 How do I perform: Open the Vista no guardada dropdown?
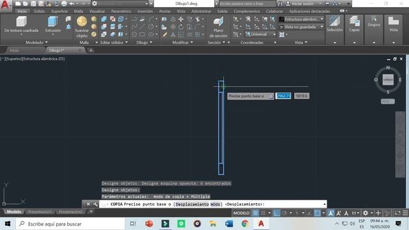301,27
